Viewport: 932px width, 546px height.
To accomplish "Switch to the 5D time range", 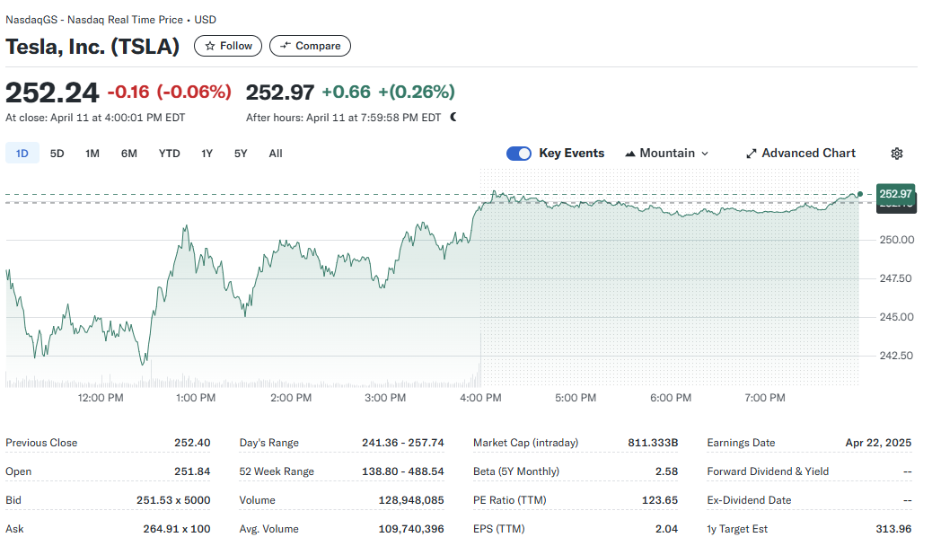I will tap(57, 154).
